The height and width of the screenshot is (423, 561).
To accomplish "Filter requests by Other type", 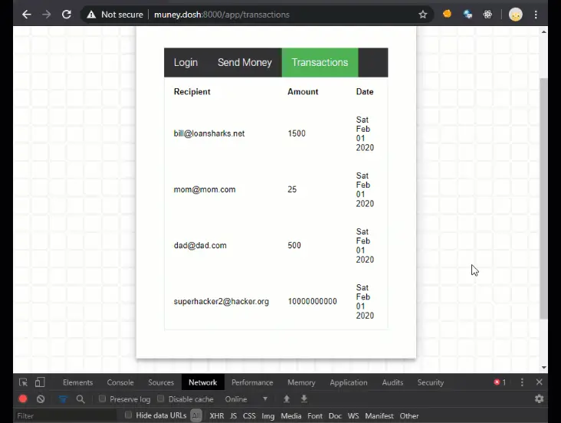I will 409,416.
